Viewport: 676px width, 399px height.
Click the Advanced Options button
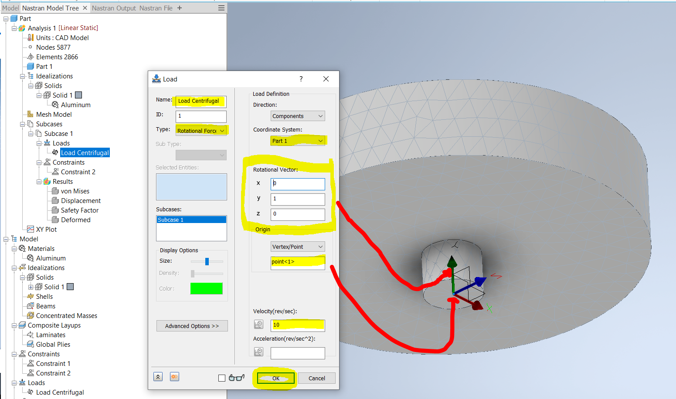click(192, 325)
